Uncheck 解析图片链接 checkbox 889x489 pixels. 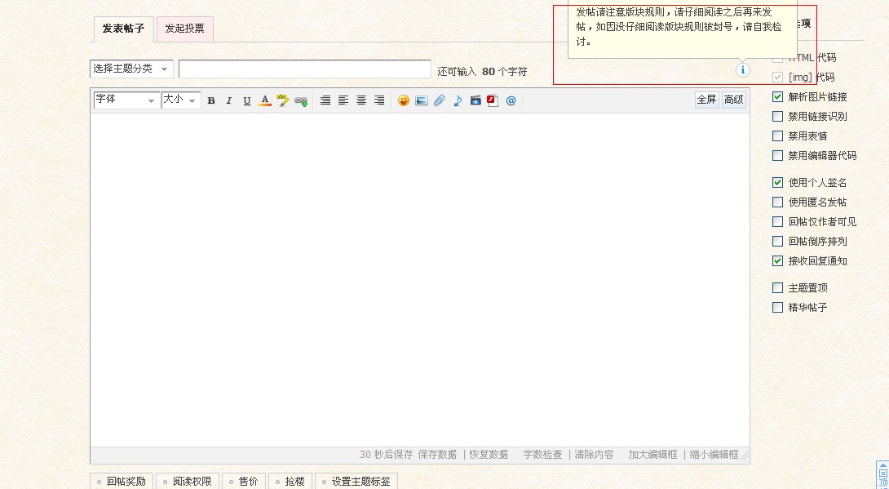point(778,96)
